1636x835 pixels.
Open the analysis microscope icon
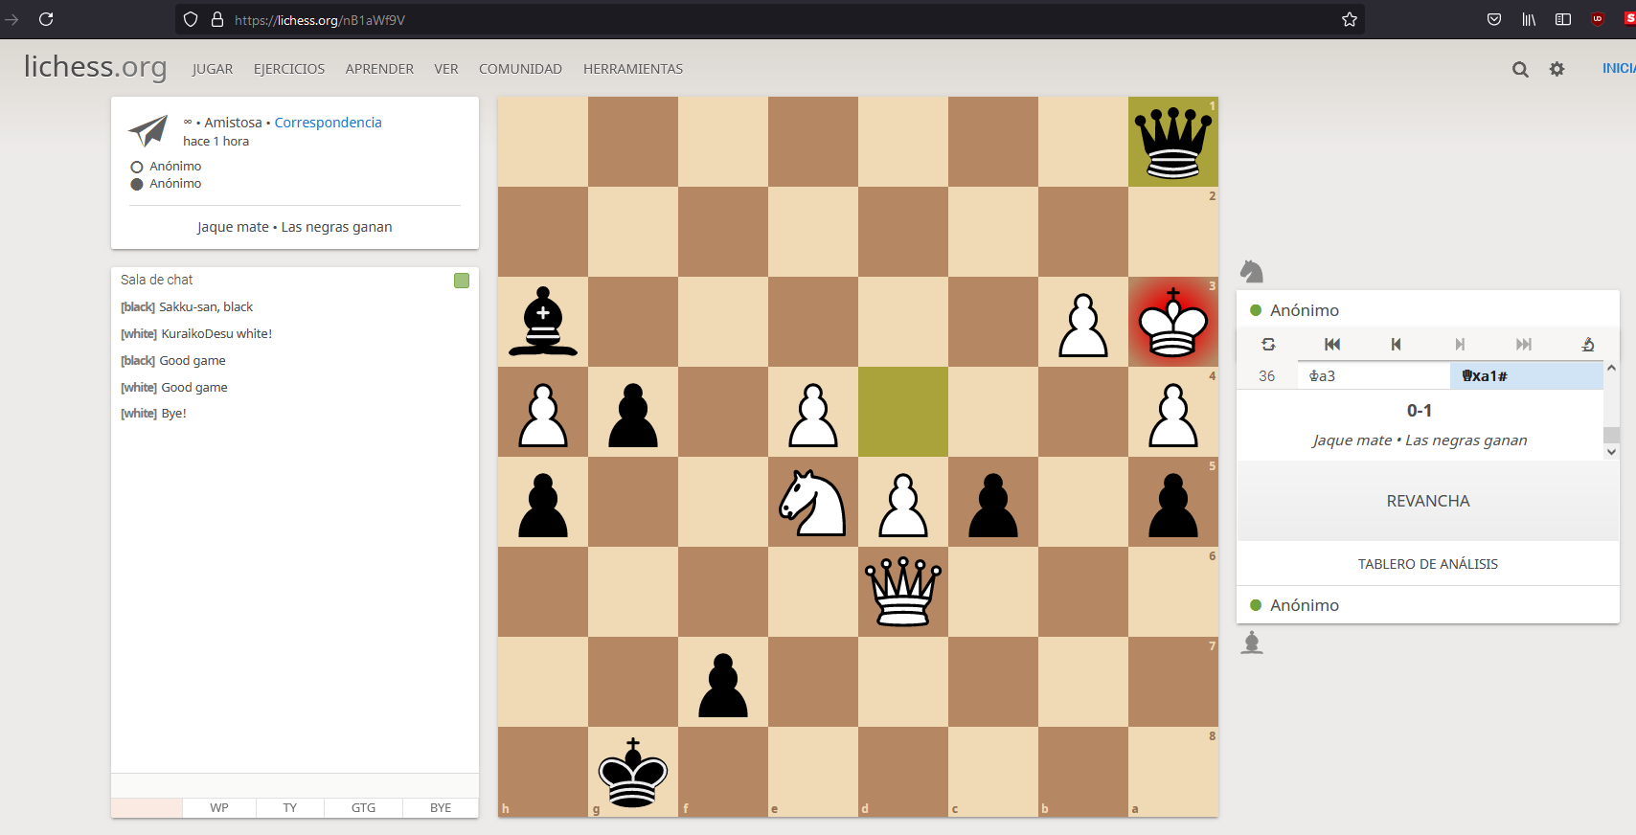[1587, 345]
